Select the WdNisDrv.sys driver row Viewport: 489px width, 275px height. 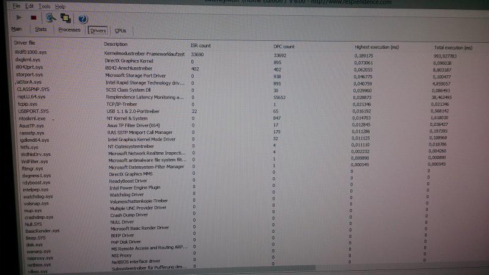tap(35, 155)
